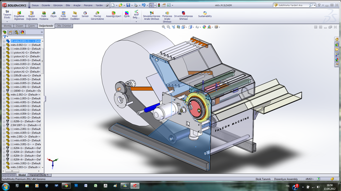This screenshot has width=341, height=191.
Task: Open the ConfigurationManager tab icon
Action: (x=16, y=32)
